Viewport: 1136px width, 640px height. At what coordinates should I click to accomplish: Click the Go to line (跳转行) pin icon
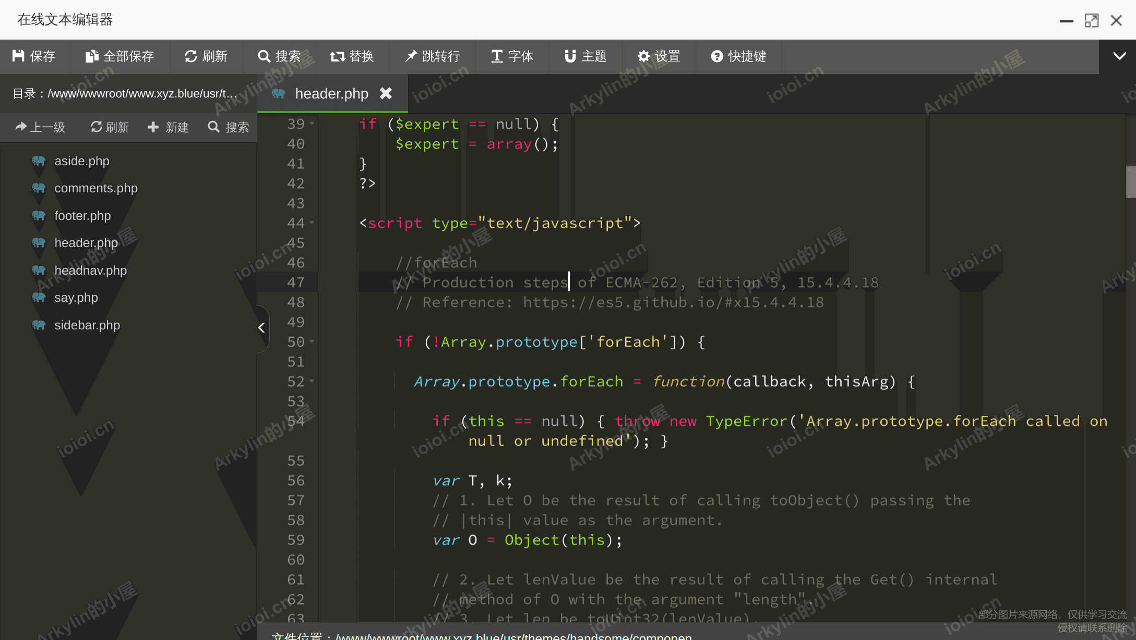point(411,56)
